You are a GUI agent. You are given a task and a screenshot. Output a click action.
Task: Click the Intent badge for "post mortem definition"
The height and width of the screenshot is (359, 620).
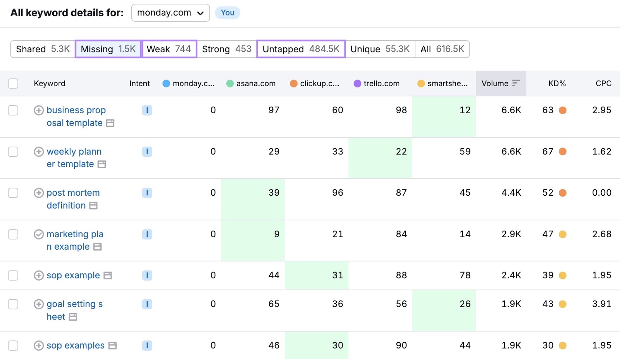point(147,193)
